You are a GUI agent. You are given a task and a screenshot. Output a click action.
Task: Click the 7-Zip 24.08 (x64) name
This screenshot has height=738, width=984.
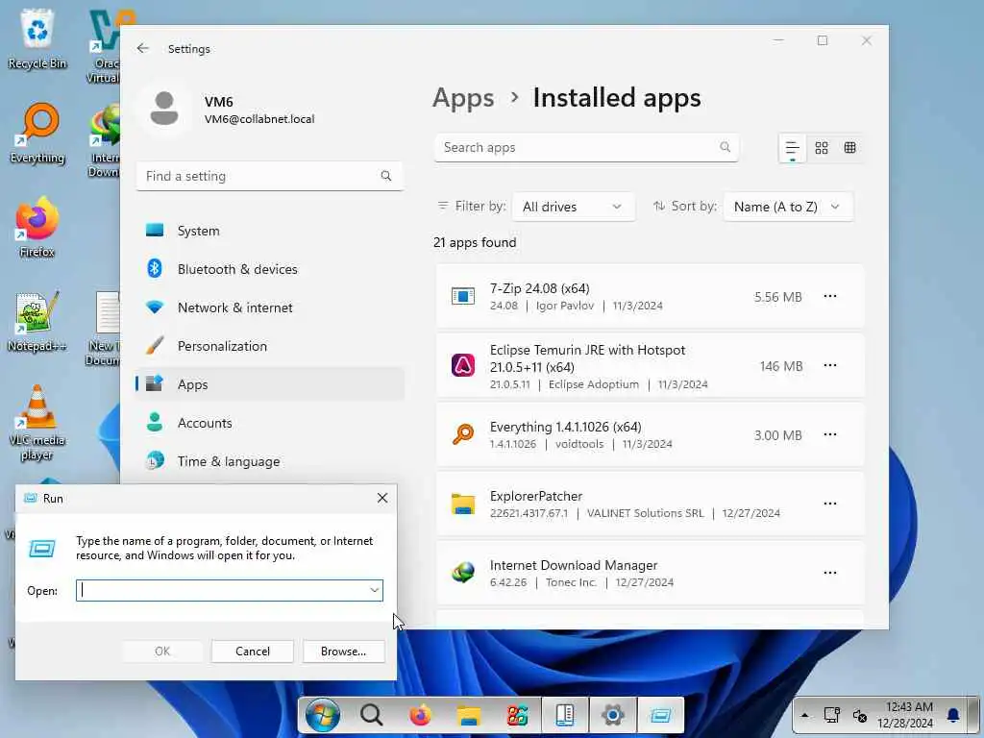point(539,288)
